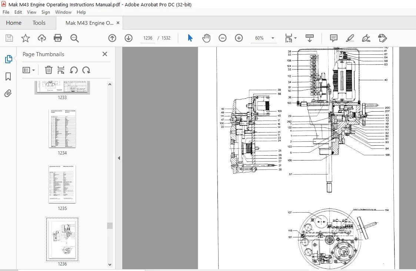Print the document
416x271 pixels.
(x=58, y=38)
